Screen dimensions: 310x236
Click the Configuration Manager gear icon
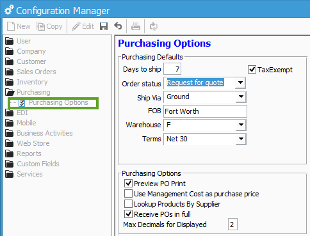(x=9, y=10)
